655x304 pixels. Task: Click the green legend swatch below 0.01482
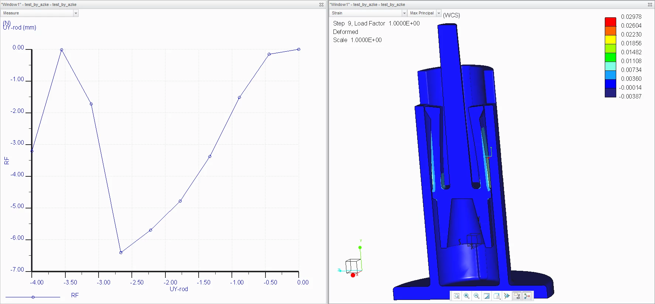click(610, 57)
